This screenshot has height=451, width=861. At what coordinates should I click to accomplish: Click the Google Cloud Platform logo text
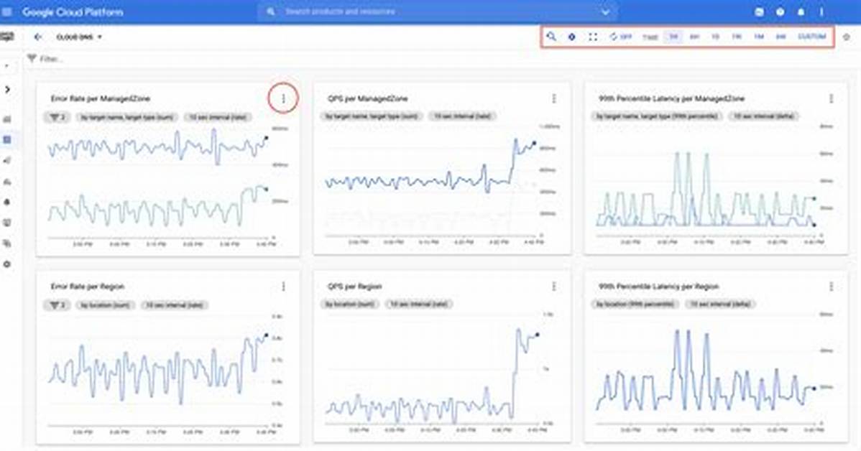[x=73, y=11]
